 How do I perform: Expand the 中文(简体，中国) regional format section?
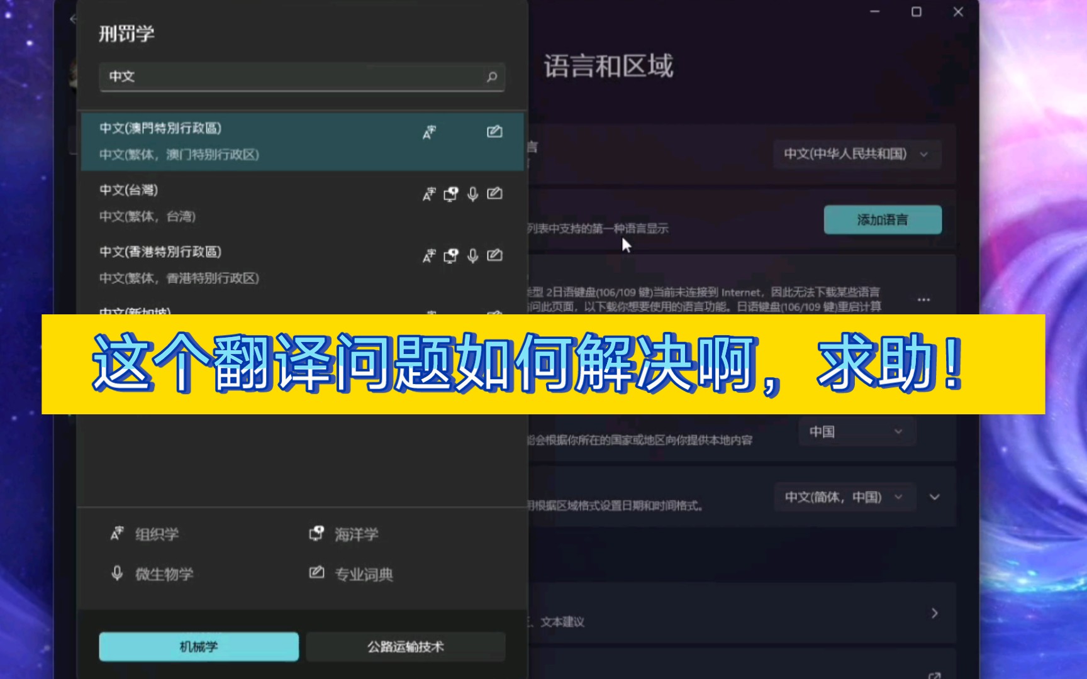(934, 497)
